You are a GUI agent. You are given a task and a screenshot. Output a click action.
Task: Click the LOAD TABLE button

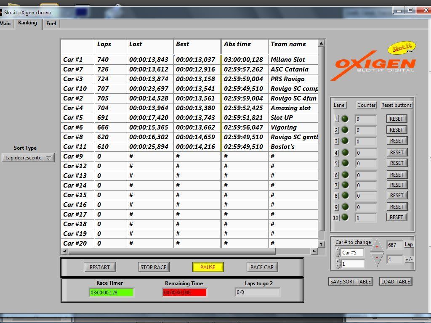click(396, 281)
